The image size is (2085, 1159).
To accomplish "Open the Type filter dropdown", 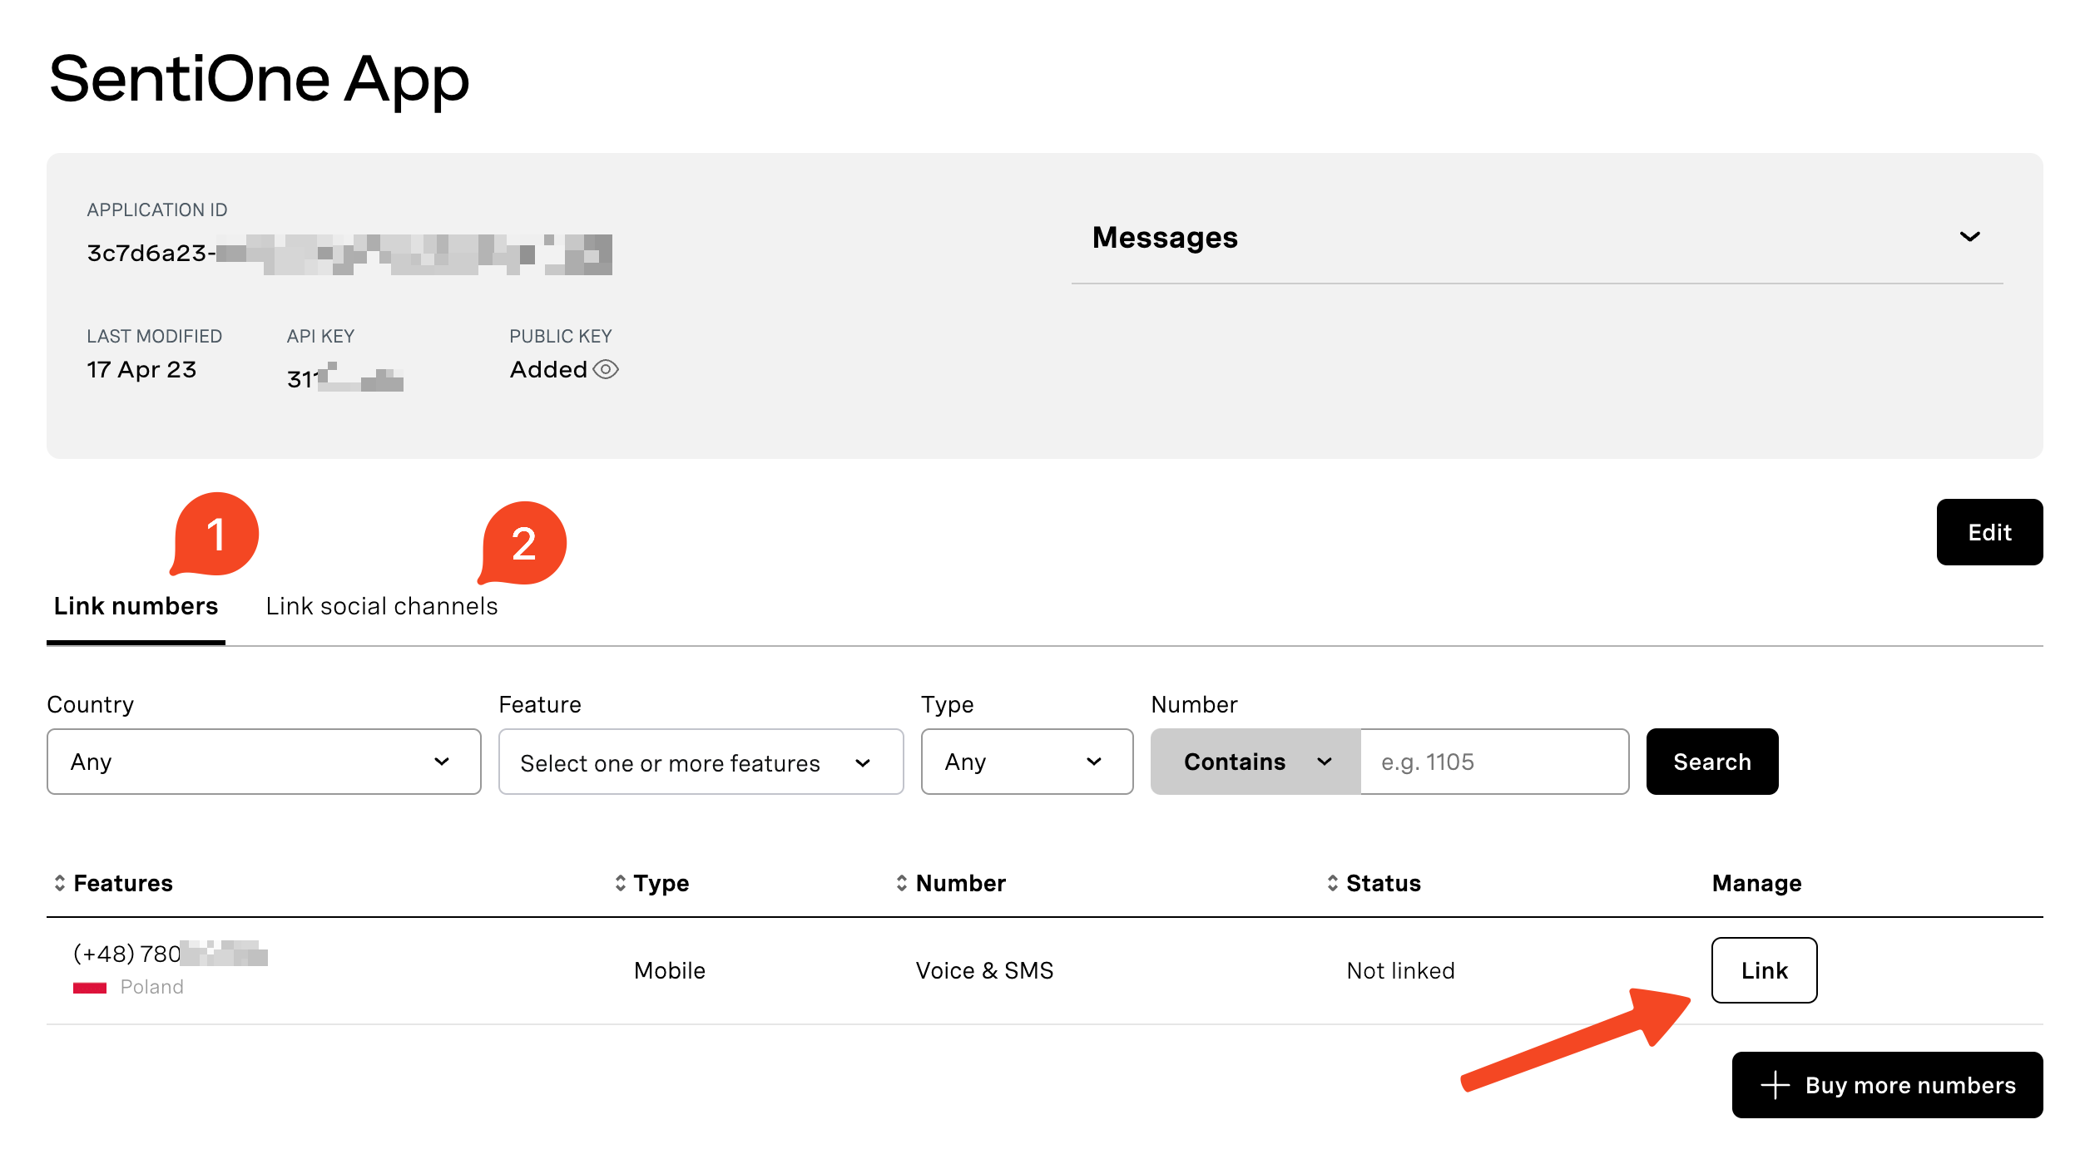I will pyautogui.click(x=1027, y=762).
